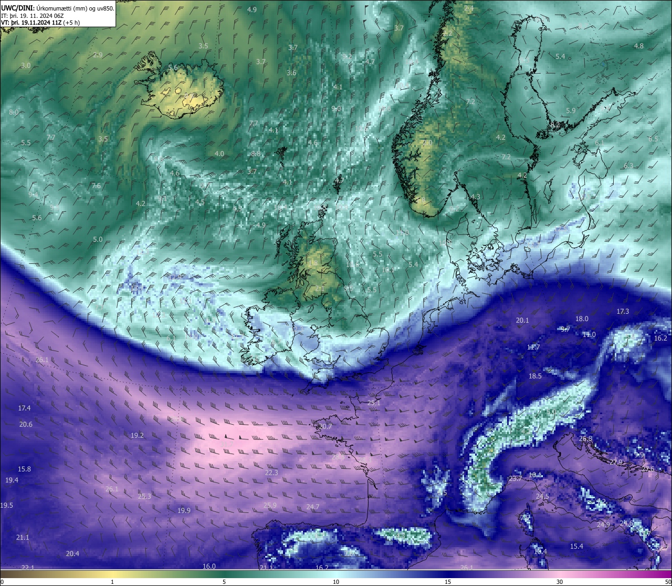This screenshot has height=586, width=672.
Task: Click the 25.9 value on the map
Action: [270, 506]
